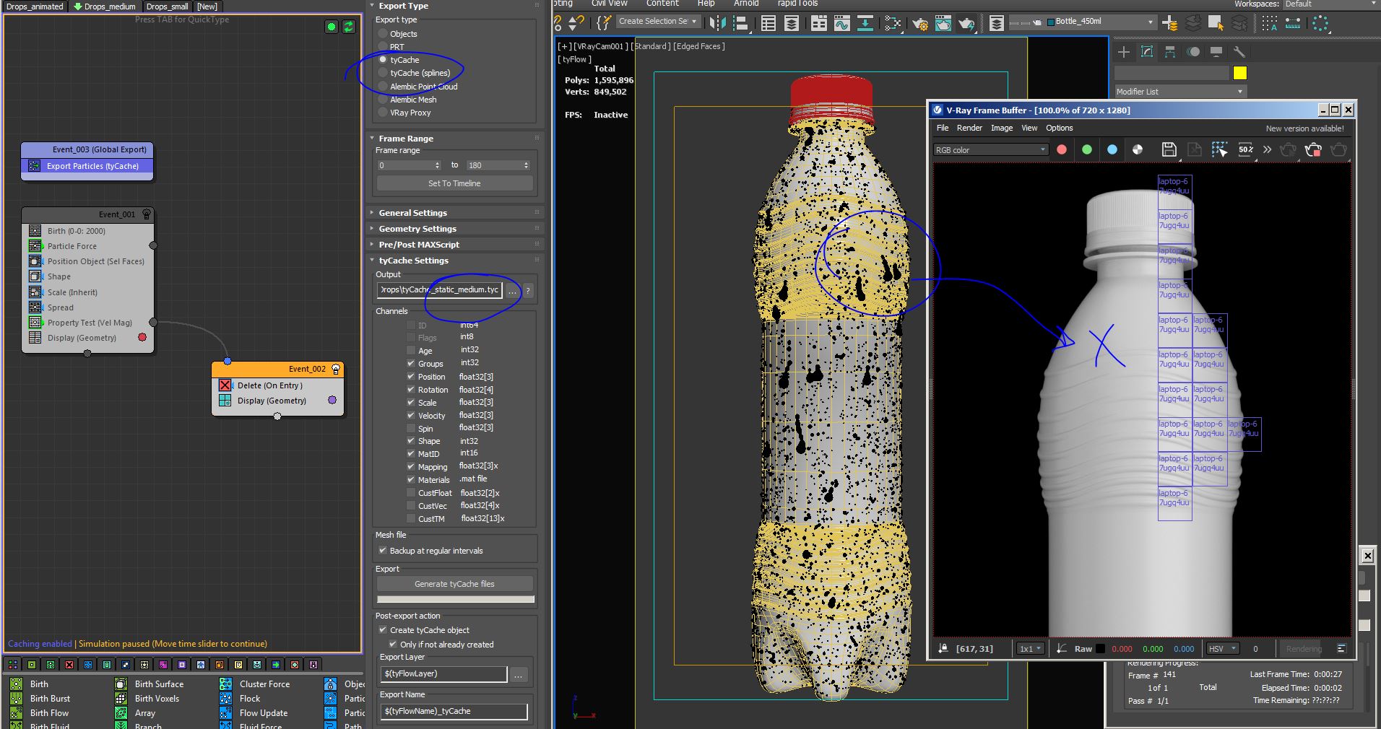Open the Utilities wrench panel icon
Image resolution: width=1381 pixels, height=729 pixels.
[1239, 52]
